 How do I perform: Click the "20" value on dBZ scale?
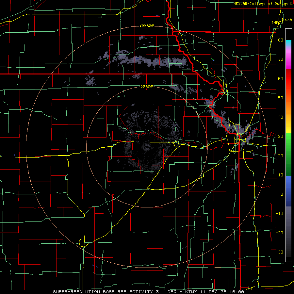coord(281,155)
